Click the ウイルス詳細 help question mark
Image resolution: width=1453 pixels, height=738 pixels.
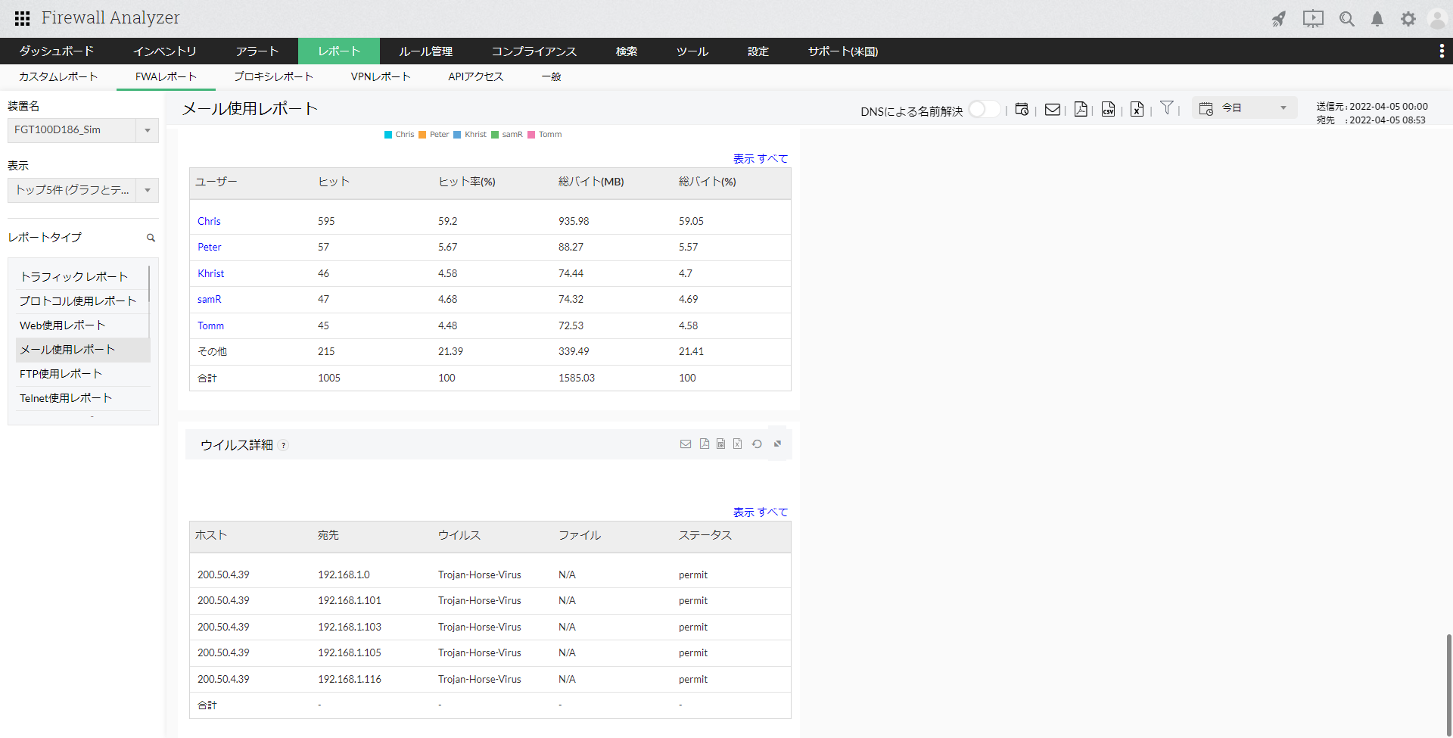[x=283, y=445]
